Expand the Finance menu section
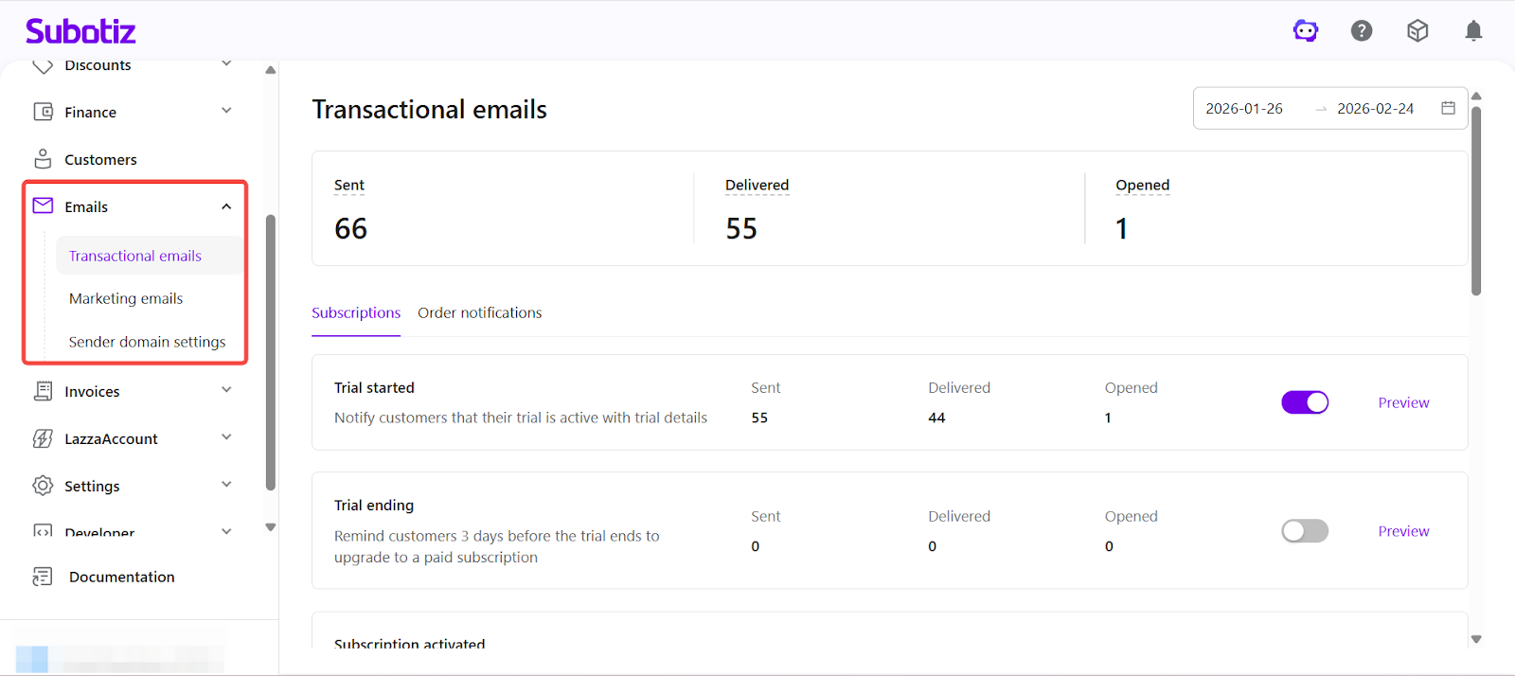The image size is (1515, 676). (226, 111)
